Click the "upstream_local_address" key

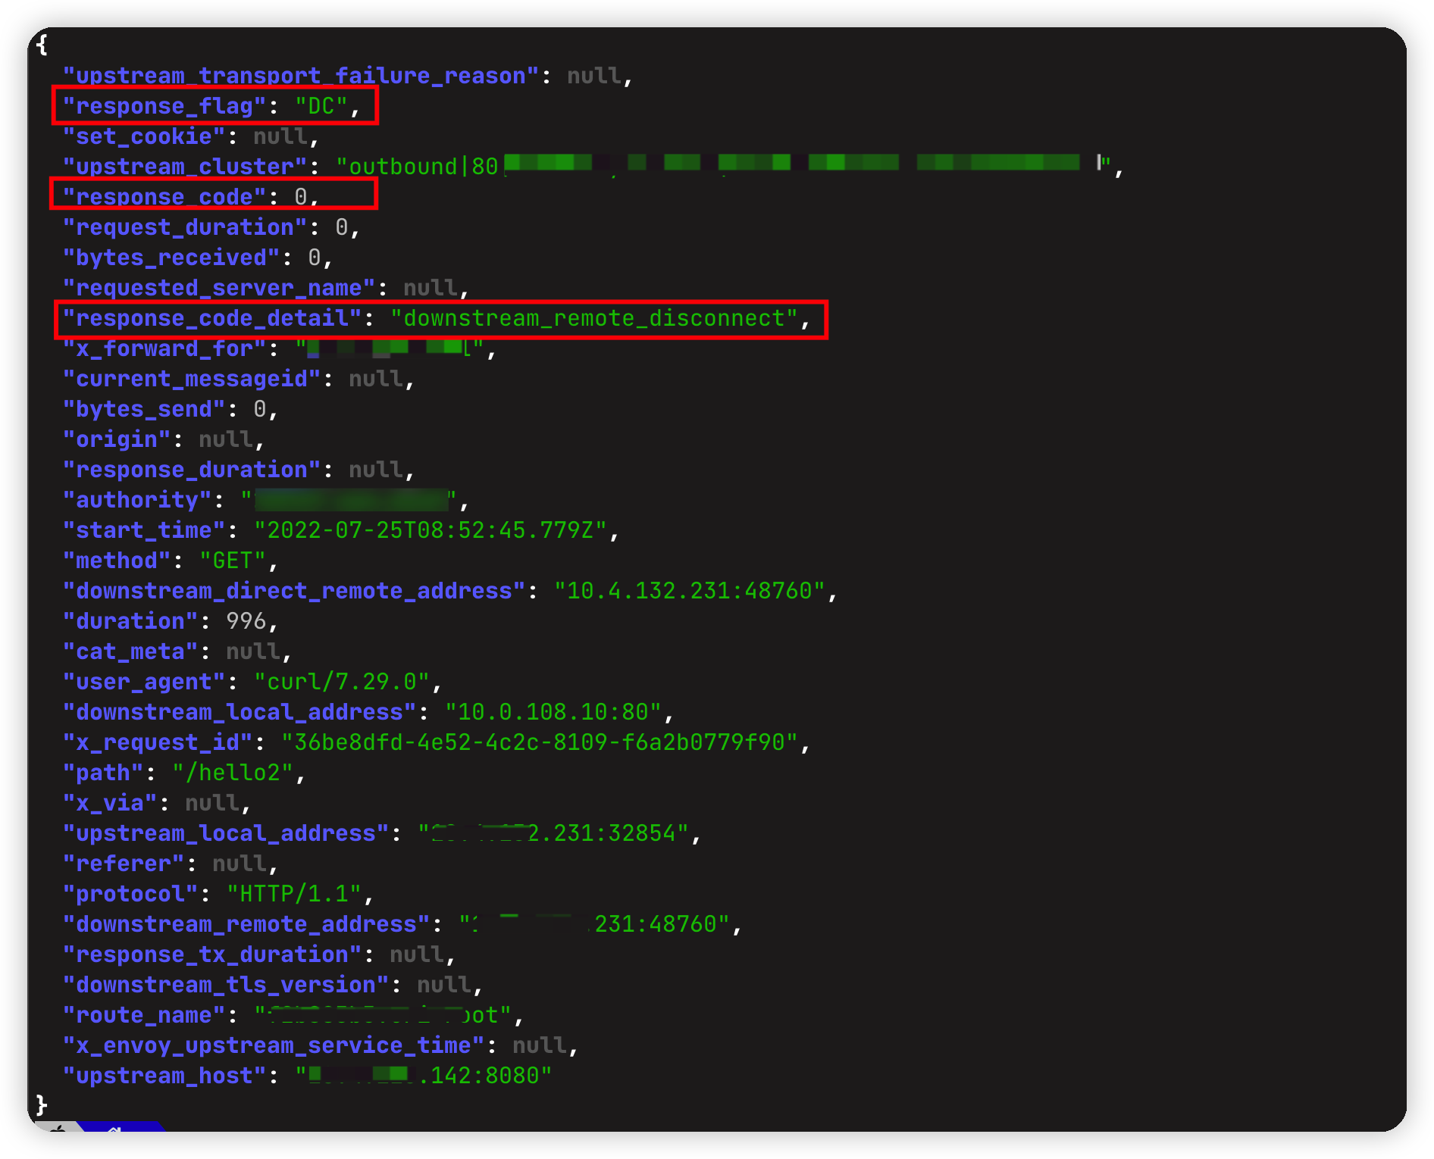tap(226, 833)
